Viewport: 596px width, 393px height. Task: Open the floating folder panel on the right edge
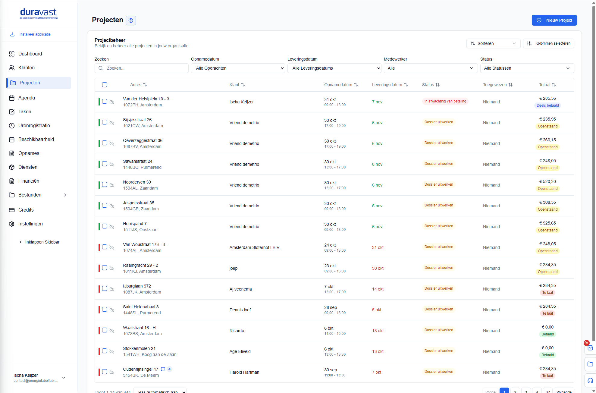click(590, 364)
